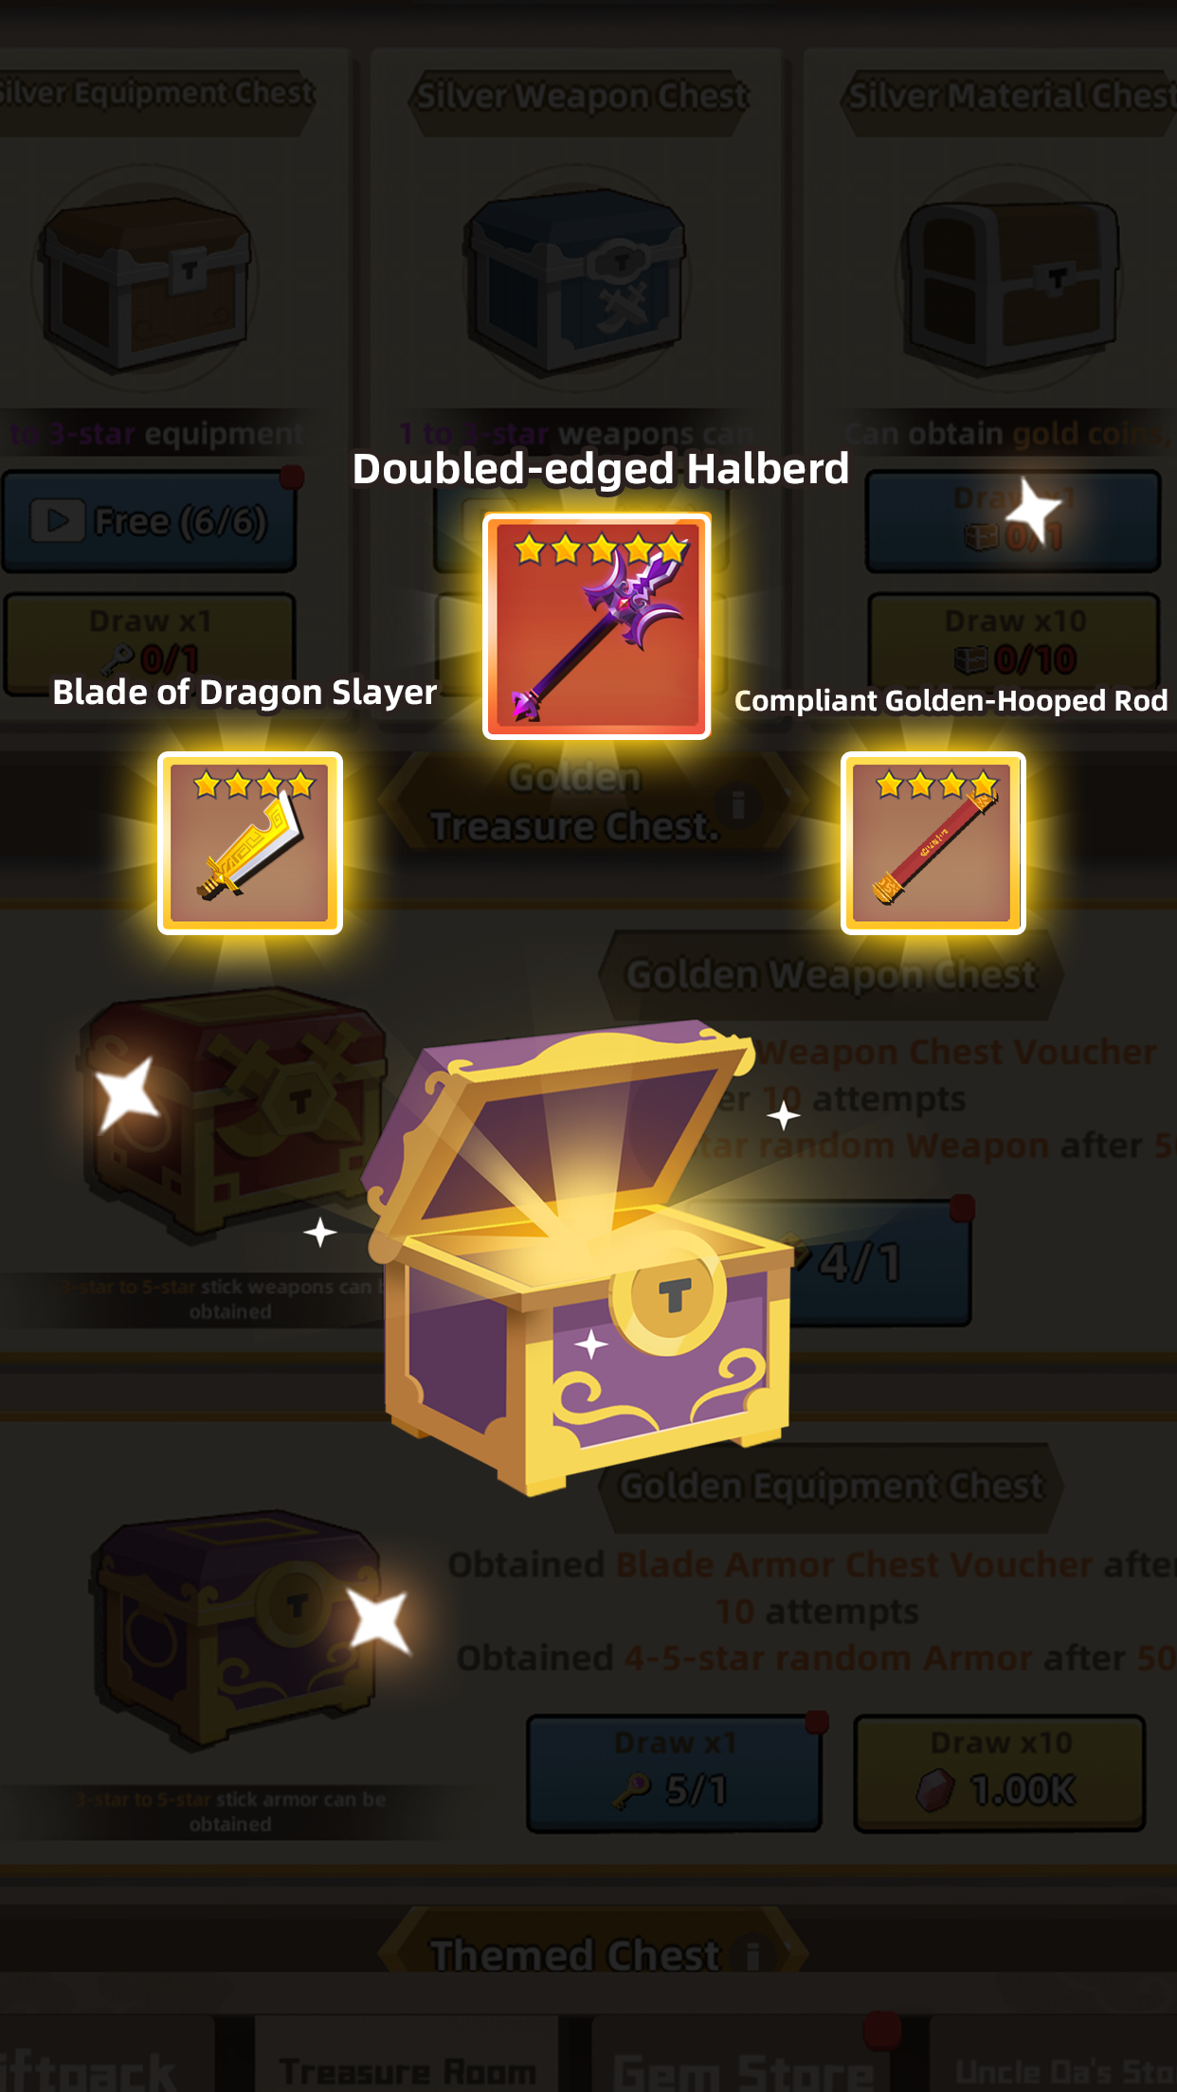Open the Silver Equipment Chest icon

coord(145,281)
